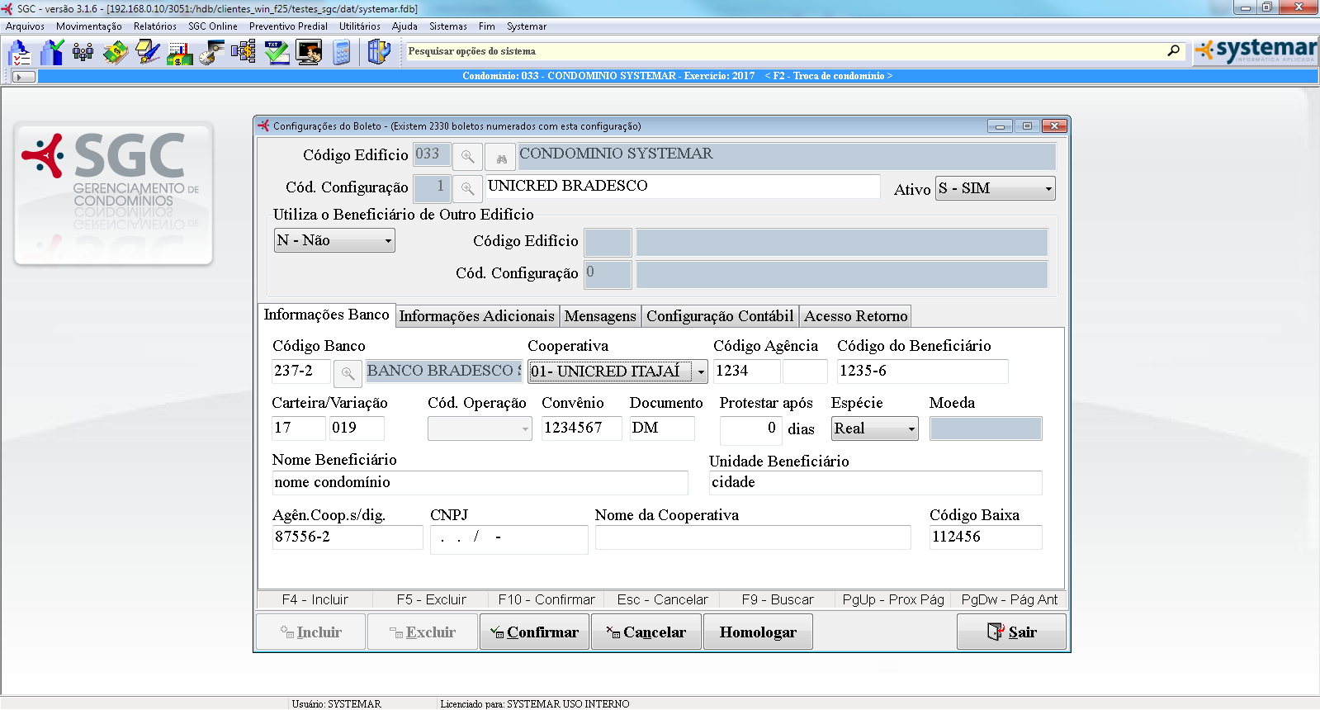
Task: Open the calculator tool in toolbar
Action: (x=342, y=53)
